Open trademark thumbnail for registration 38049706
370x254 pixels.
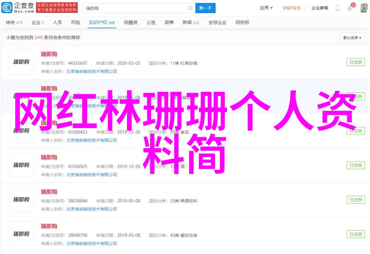pos(21,234)
